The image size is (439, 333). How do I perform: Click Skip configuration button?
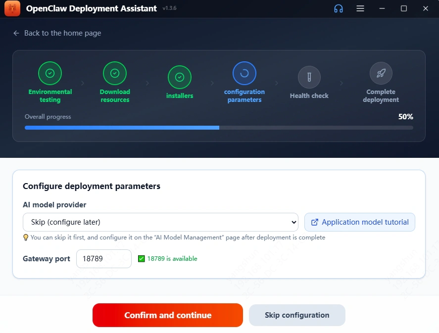coord(297,315)
